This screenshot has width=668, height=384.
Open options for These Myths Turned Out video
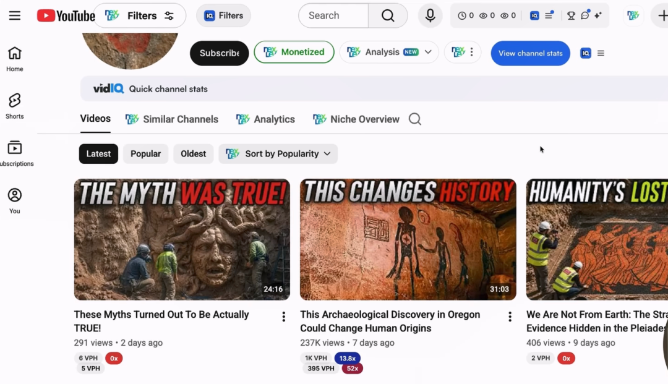click(284, 317)
